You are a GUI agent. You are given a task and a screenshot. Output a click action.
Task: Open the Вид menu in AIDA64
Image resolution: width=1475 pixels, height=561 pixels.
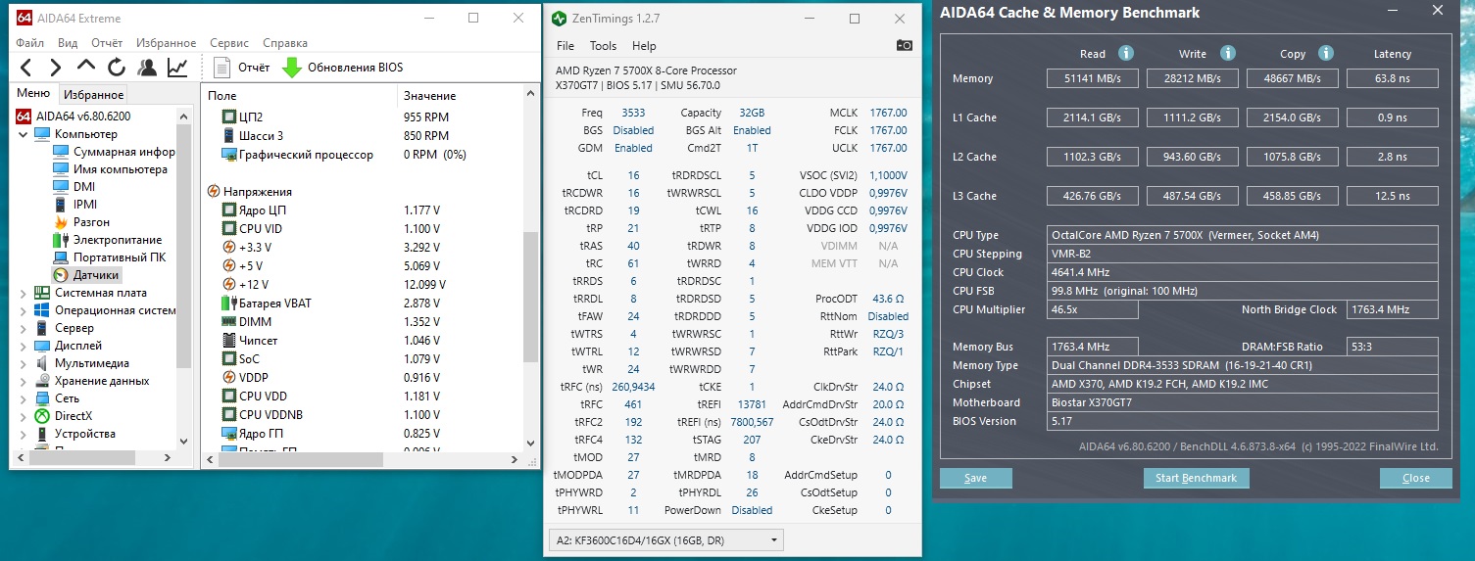coord(68,43)
